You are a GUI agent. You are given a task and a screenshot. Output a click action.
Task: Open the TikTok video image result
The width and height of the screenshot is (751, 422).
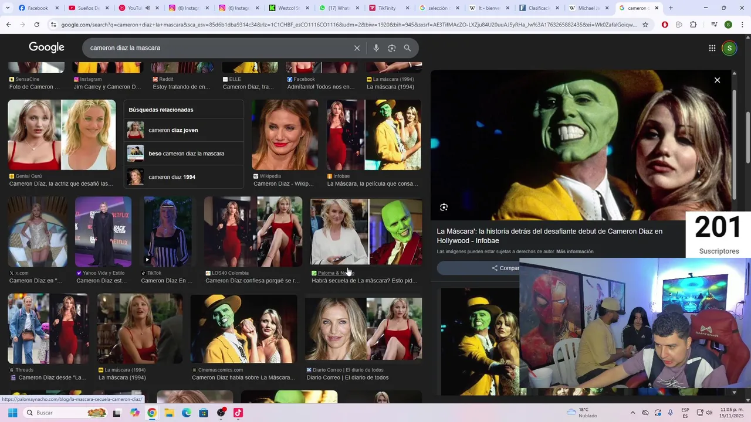pos(168,232)
